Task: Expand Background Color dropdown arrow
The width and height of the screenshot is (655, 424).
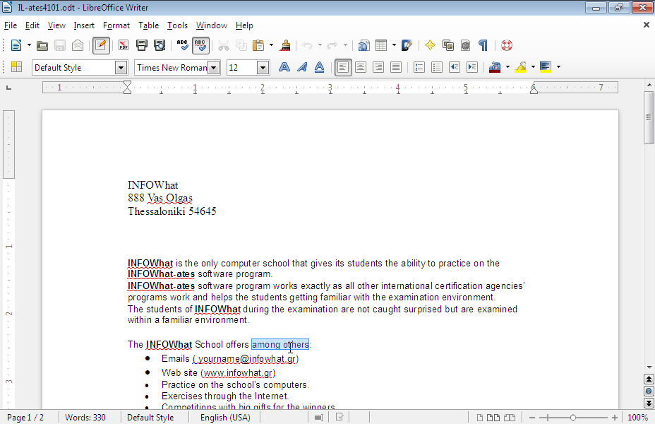Action: (558, 67)
